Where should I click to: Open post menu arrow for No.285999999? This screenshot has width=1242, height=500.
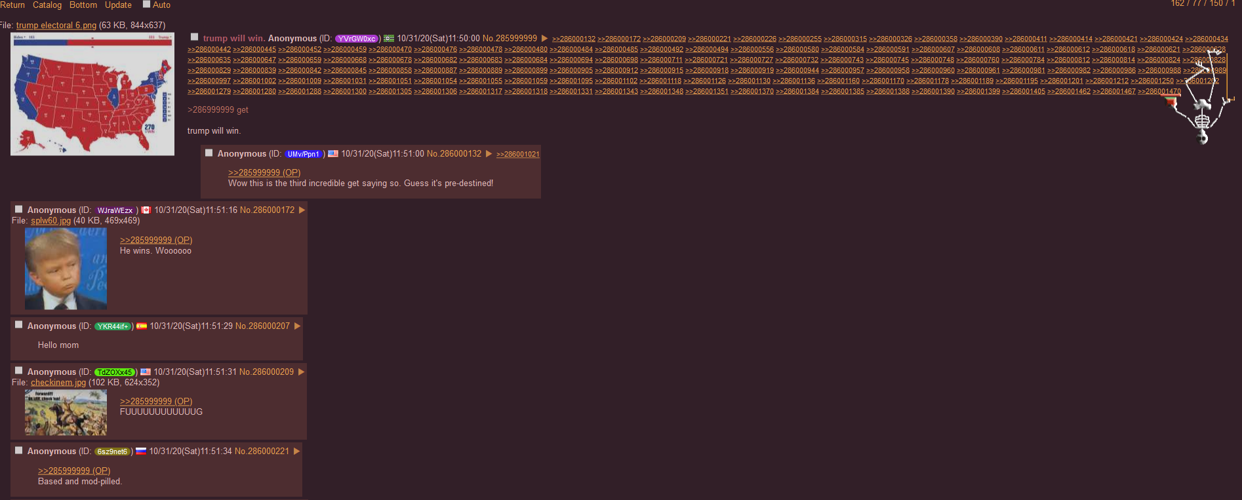point(544,39)
